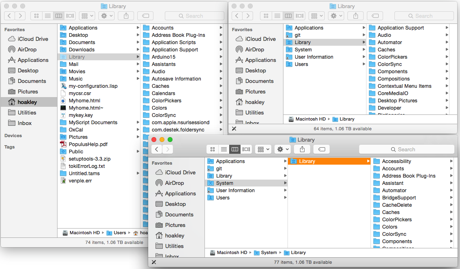Image resolution: width=460 pixels, height=269 pixels.
Task: Switch the front window to icon view
Action: [213, 149]
